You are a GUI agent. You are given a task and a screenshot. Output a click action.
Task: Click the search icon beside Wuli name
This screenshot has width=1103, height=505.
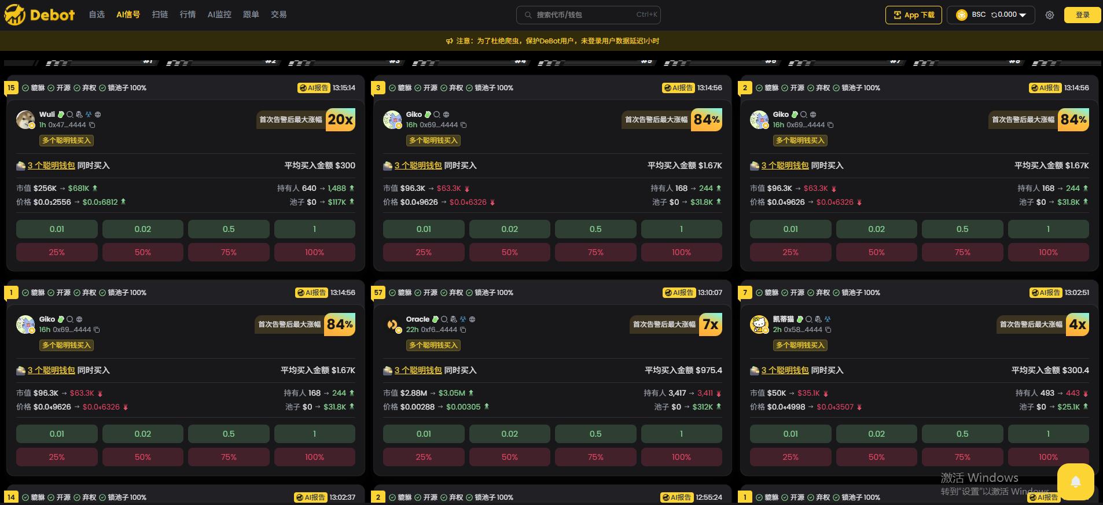point(70,115)
